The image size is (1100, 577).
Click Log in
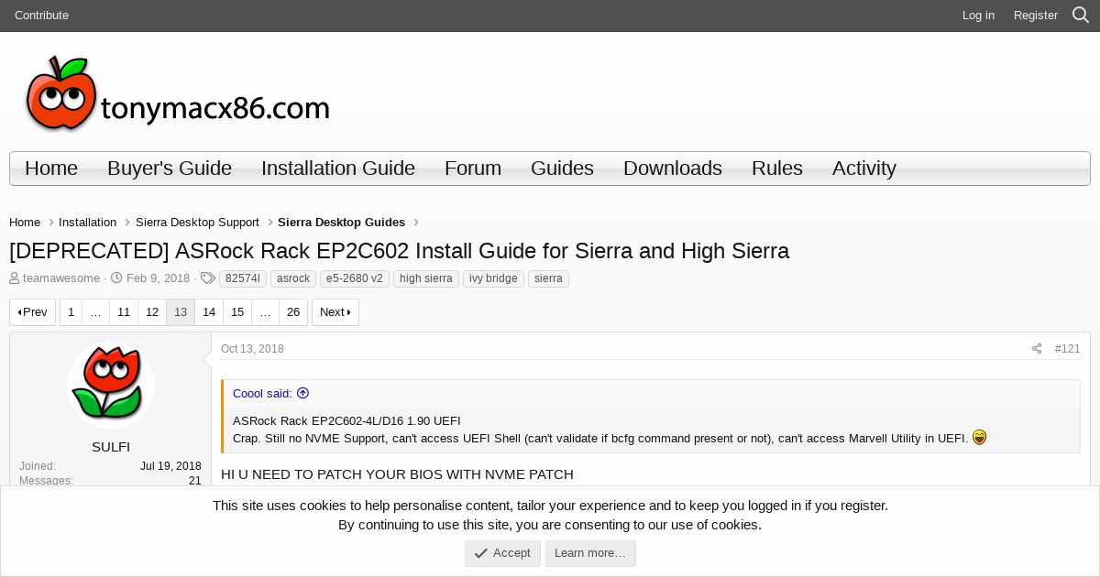(978, 15)
